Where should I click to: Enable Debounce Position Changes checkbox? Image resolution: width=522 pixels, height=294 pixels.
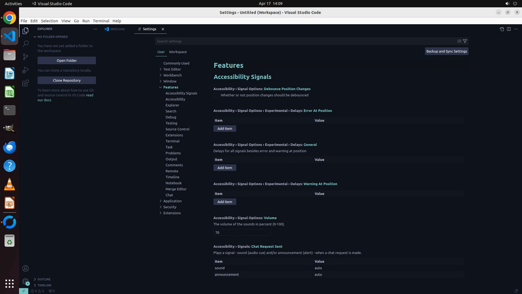(216, 95)
